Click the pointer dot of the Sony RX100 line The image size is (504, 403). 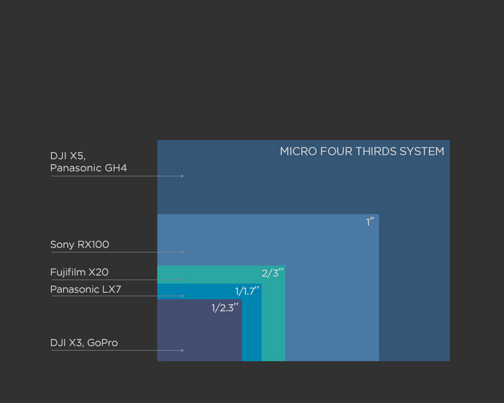pos(182,252)
